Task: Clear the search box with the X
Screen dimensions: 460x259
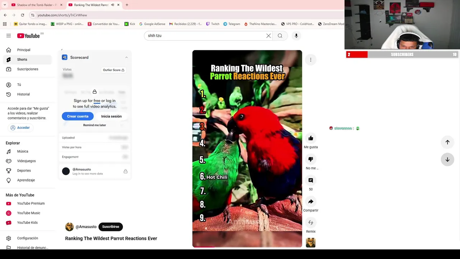Action: coord(268,36)
